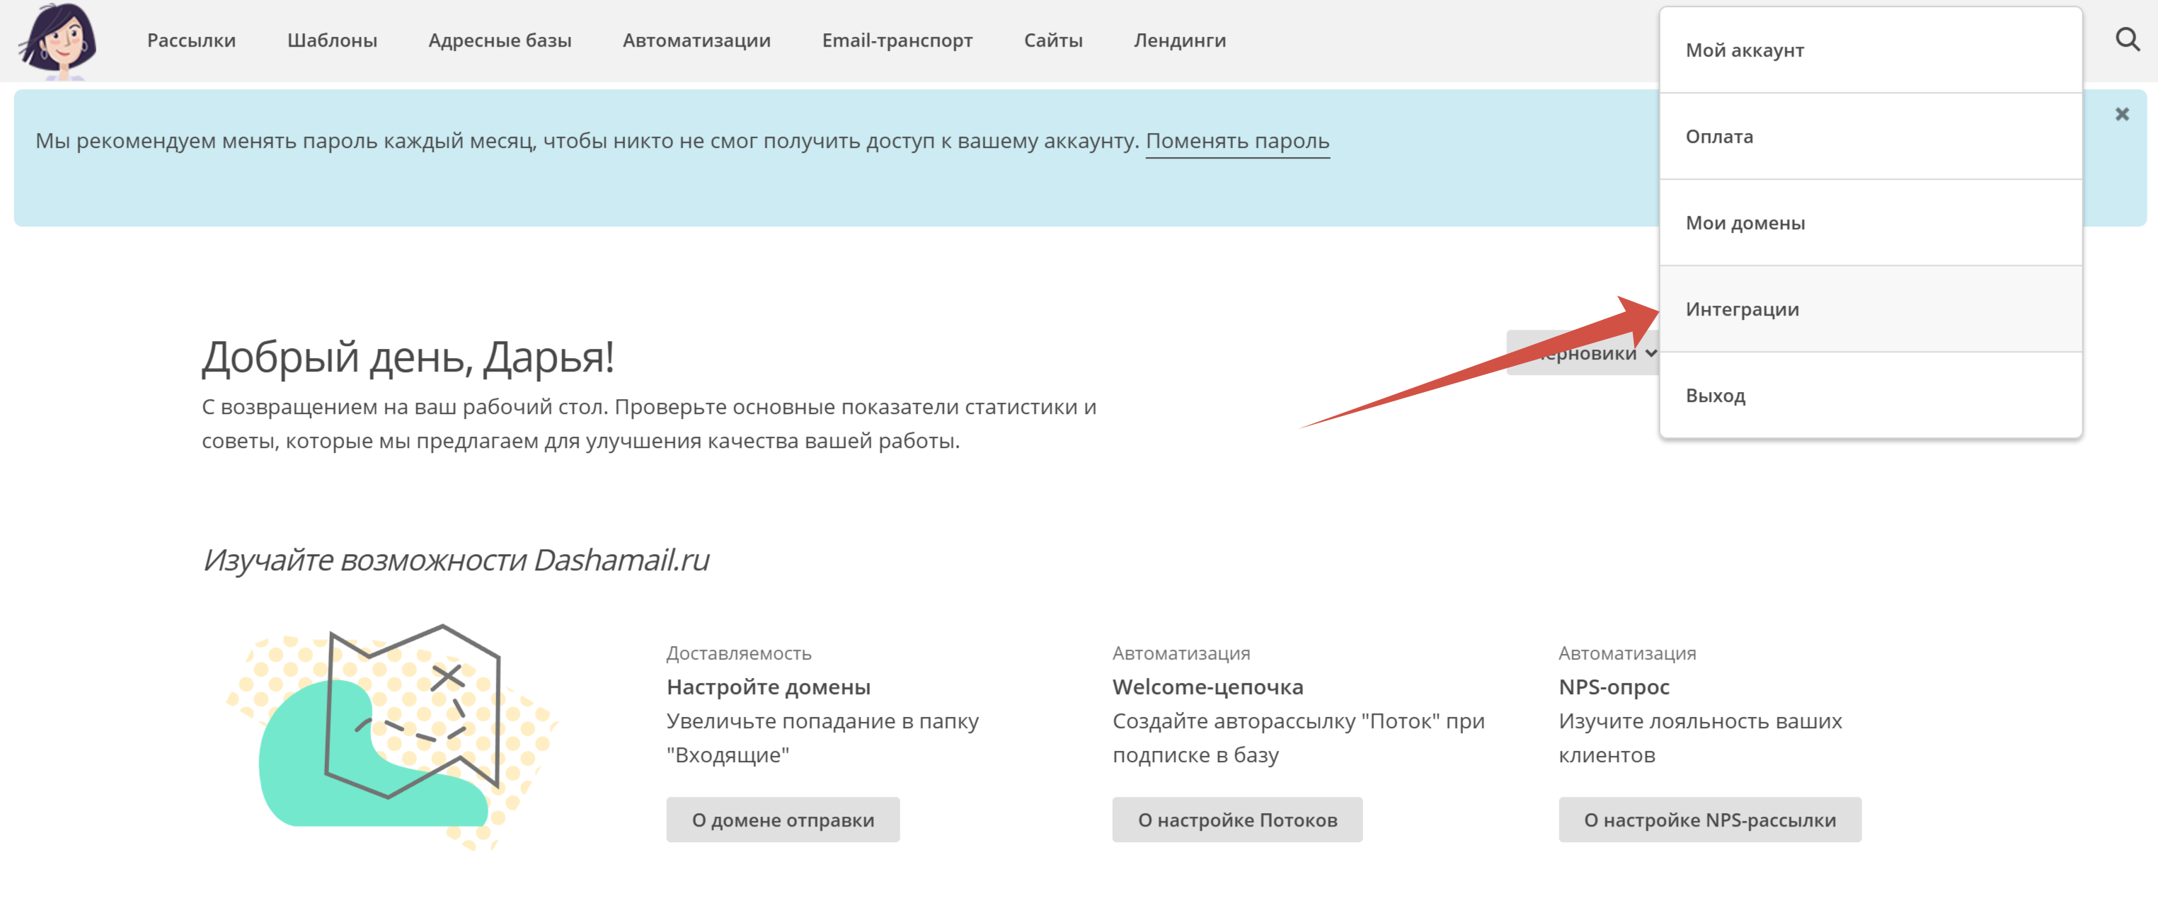This screenshot has height=903, width=2158.
Task: Go to Шаблоны section
Action: tap(332, 40)
